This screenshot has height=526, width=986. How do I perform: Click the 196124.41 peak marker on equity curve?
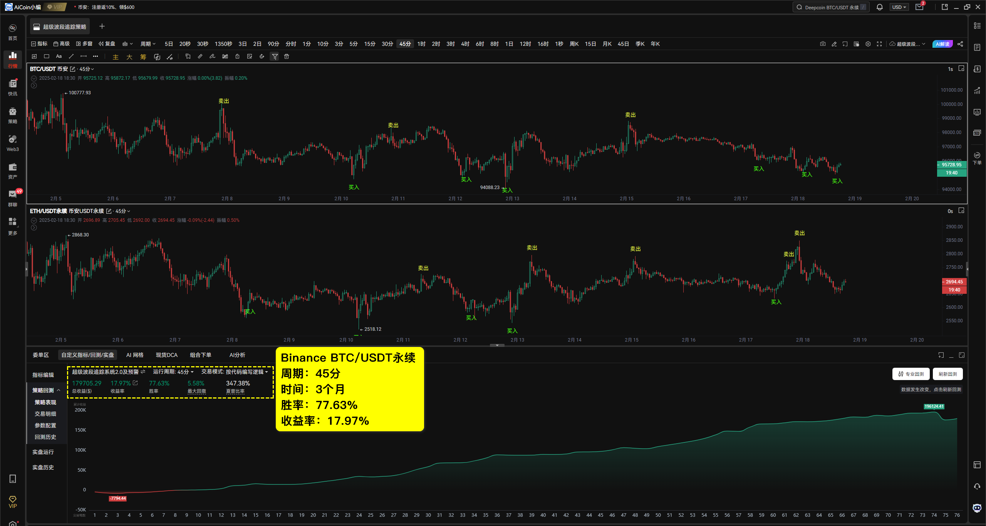[x=934, y=406]
